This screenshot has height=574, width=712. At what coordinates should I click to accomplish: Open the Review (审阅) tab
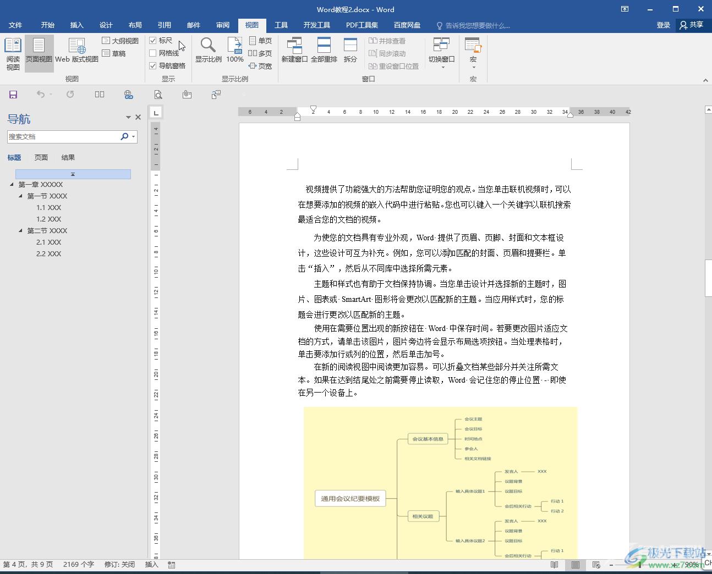(223, 25)
